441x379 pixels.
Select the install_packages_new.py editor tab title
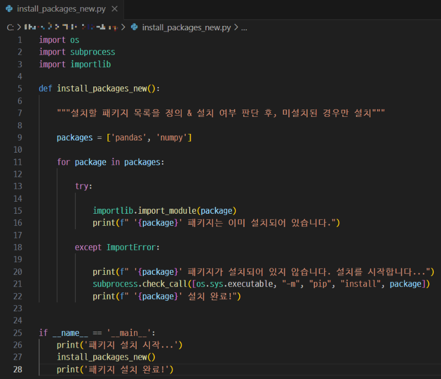[x=61, y=9]
